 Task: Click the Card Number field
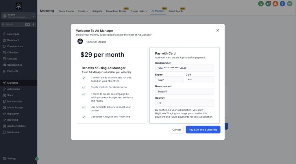click(184, 68)
